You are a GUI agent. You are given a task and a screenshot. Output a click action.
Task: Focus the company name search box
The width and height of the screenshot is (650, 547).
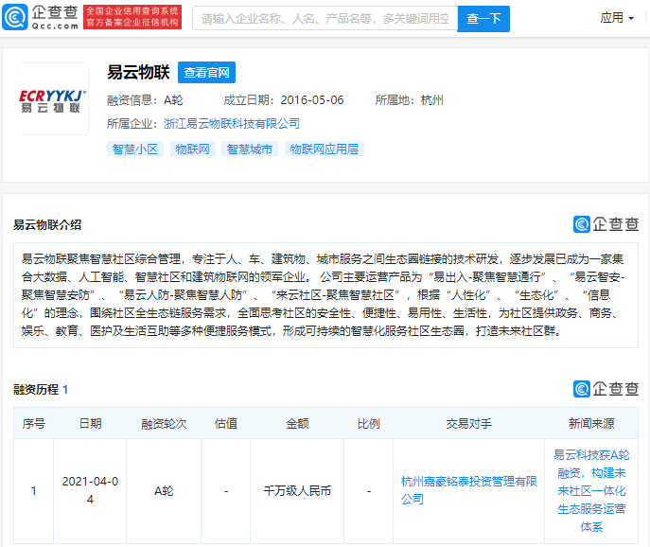(325, 18)
